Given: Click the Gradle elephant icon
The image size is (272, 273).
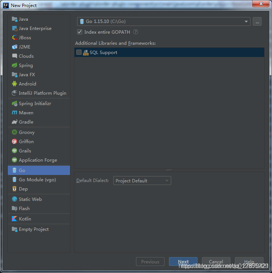Looking at the screenshot, I should click(14, 122).
